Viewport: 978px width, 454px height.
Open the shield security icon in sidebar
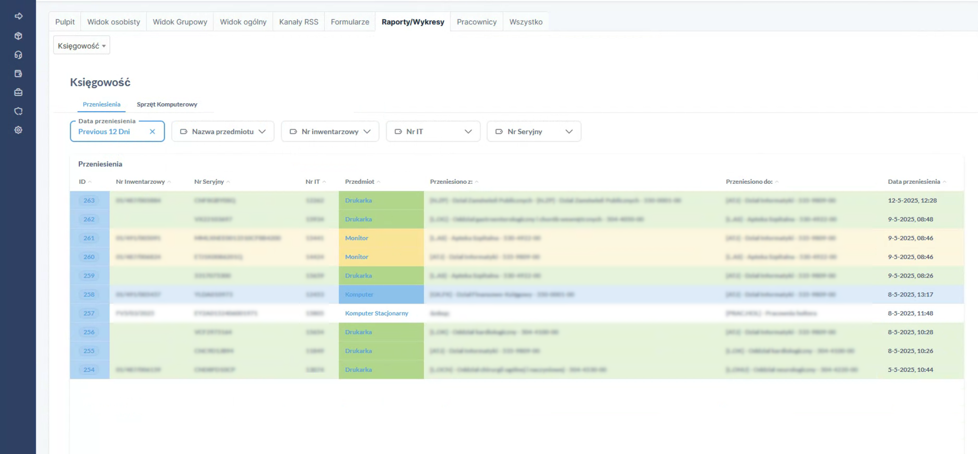pyautogui.click(x=18, y=111)
